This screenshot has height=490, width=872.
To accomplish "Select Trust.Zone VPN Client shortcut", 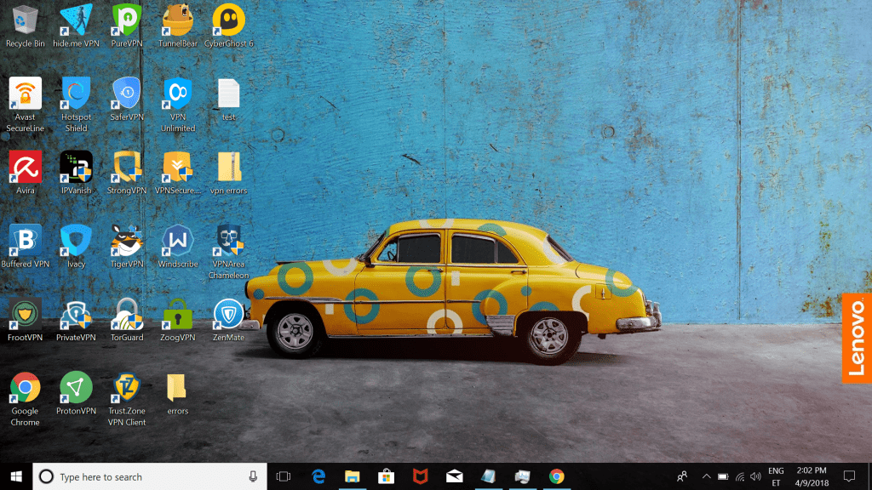I will (127, 399).
